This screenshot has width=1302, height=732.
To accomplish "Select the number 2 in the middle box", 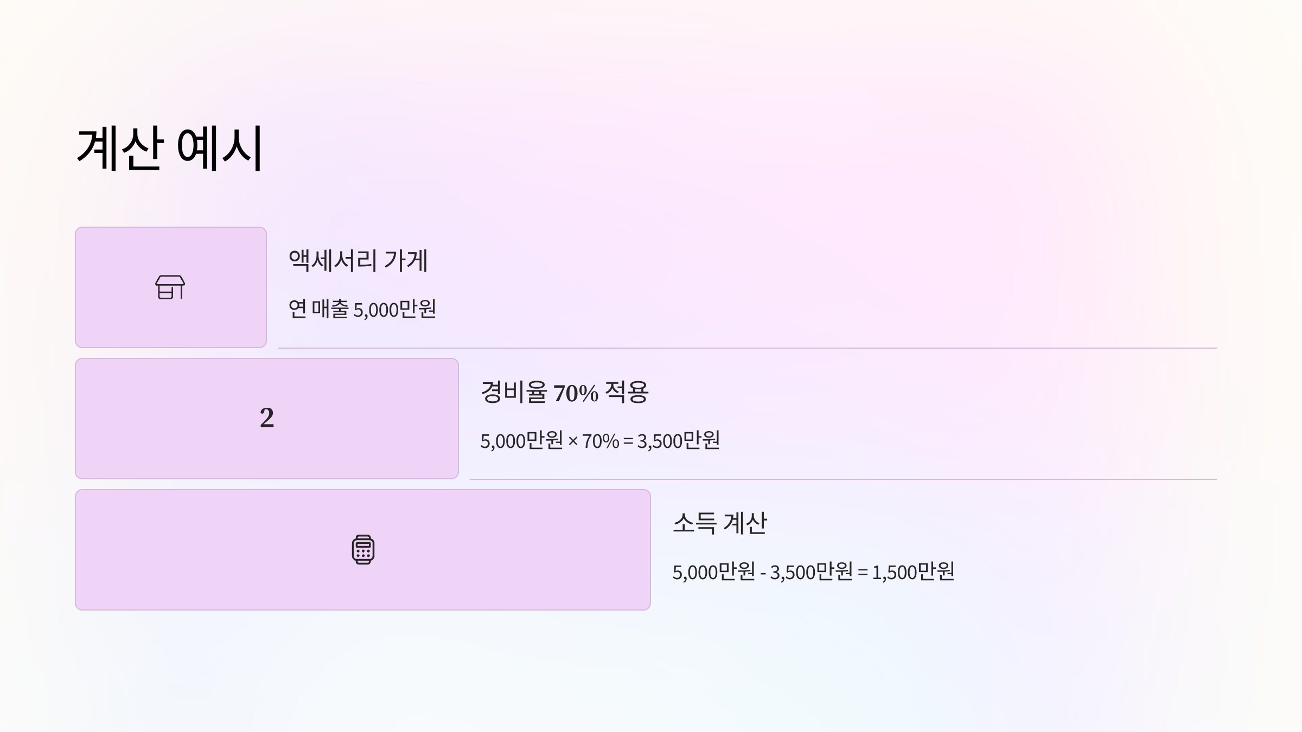I will pos(267,418).
